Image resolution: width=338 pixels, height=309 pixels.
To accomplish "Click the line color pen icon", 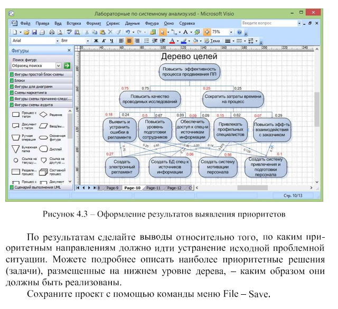I will [184, 41].
